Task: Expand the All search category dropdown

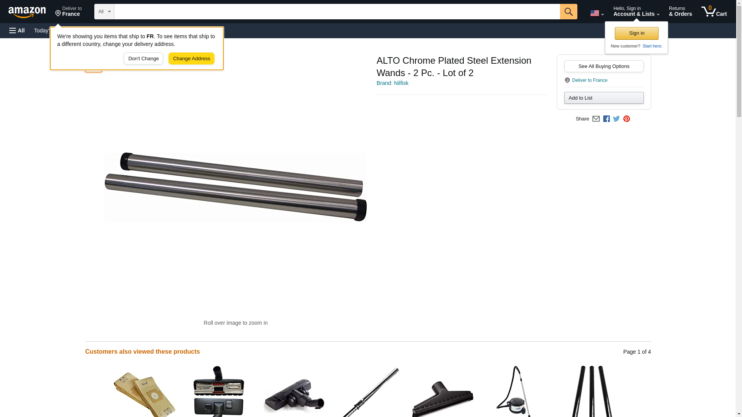Action: click(x=104, y=12)
